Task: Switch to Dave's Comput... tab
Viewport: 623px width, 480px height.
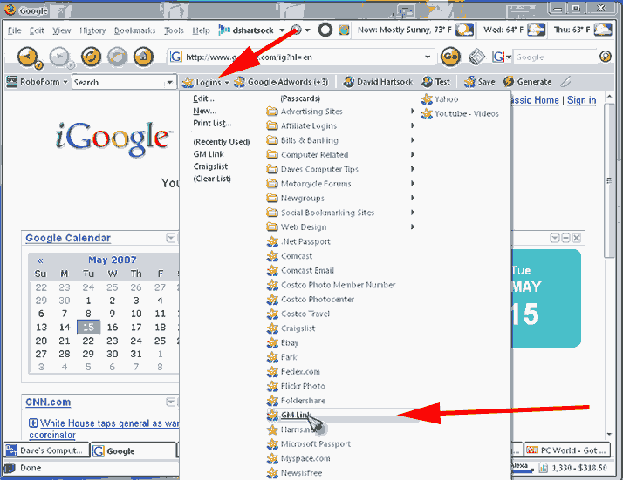Action: tap(46, 450)
